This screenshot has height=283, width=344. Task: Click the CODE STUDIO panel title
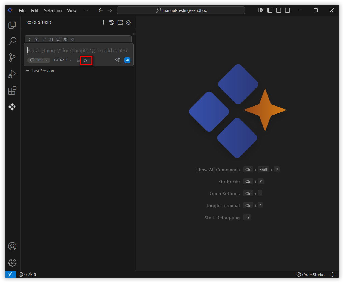[x=39, y=22]
